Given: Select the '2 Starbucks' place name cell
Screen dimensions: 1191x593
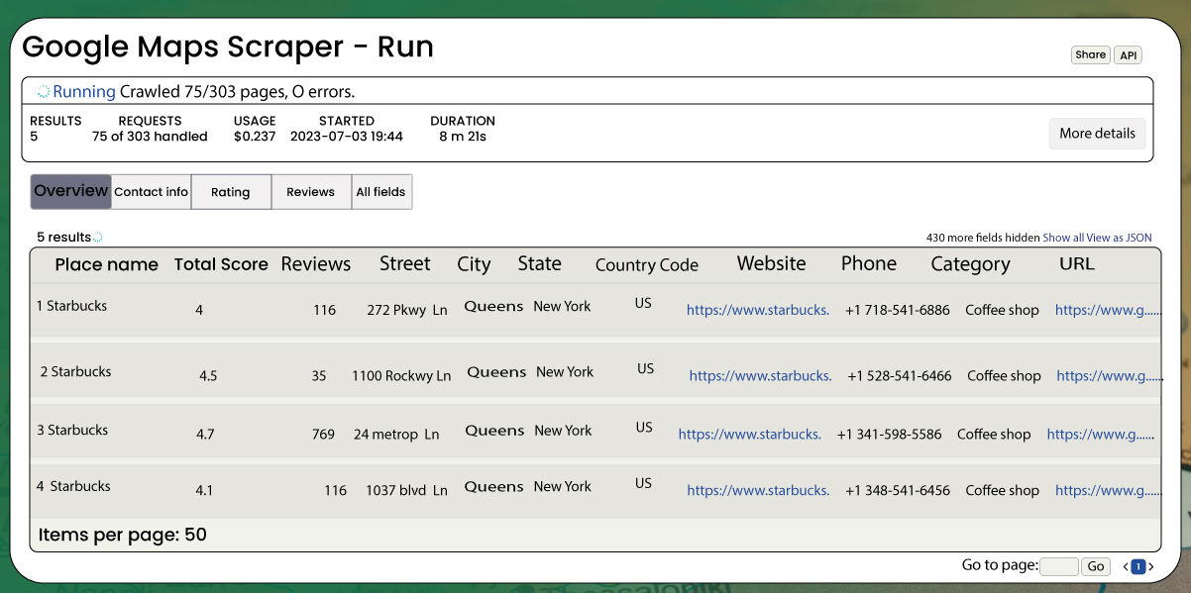Looking at the screenshot, I should 76,371.
